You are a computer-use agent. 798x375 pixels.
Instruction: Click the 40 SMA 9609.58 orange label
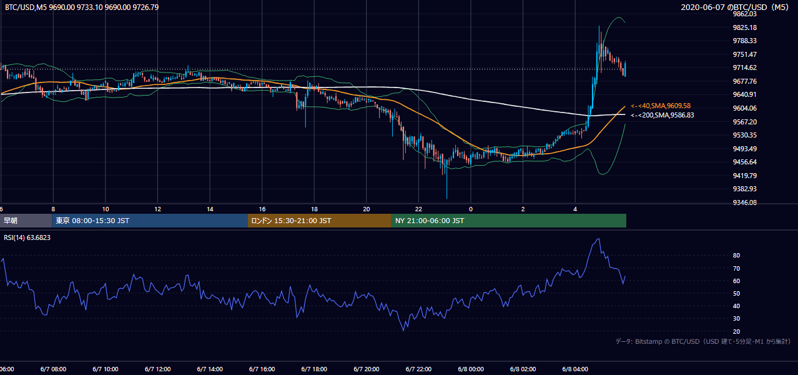pyautogui.click(x=661, y=106)
